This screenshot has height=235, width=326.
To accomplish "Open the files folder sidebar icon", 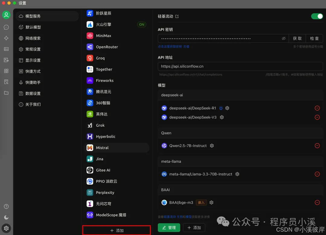I will pyautogui.click(x=6, y=93).
